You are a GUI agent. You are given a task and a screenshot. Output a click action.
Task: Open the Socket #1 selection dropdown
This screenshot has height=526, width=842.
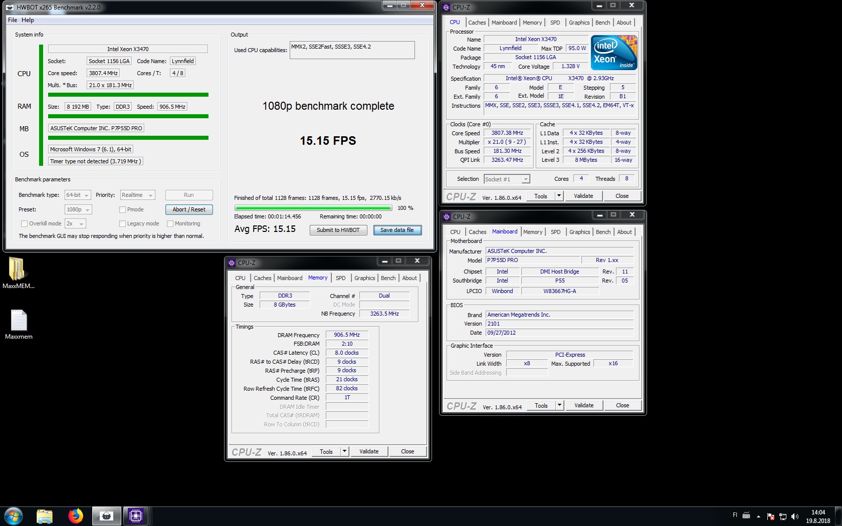coord(507,179)
